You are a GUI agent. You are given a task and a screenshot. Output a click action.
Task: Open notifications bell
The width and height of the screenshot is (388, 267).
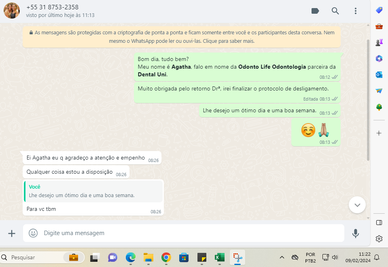tap(377, 257)
